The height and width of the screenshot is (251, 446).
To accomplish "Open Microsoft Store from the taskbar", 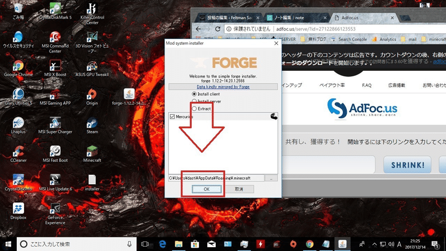I will tap(195, 244).
